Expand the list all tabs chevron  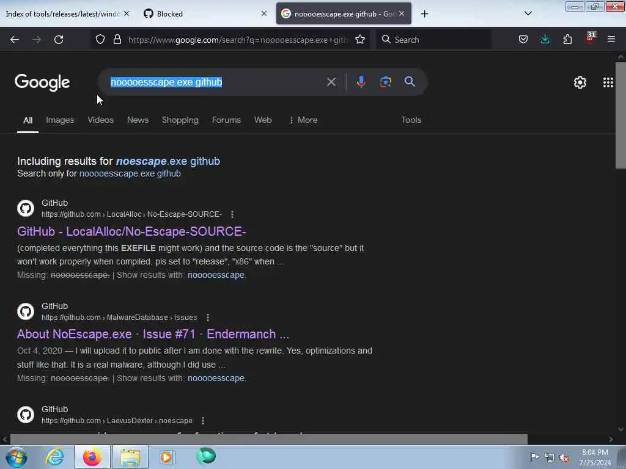click(528, 13)
